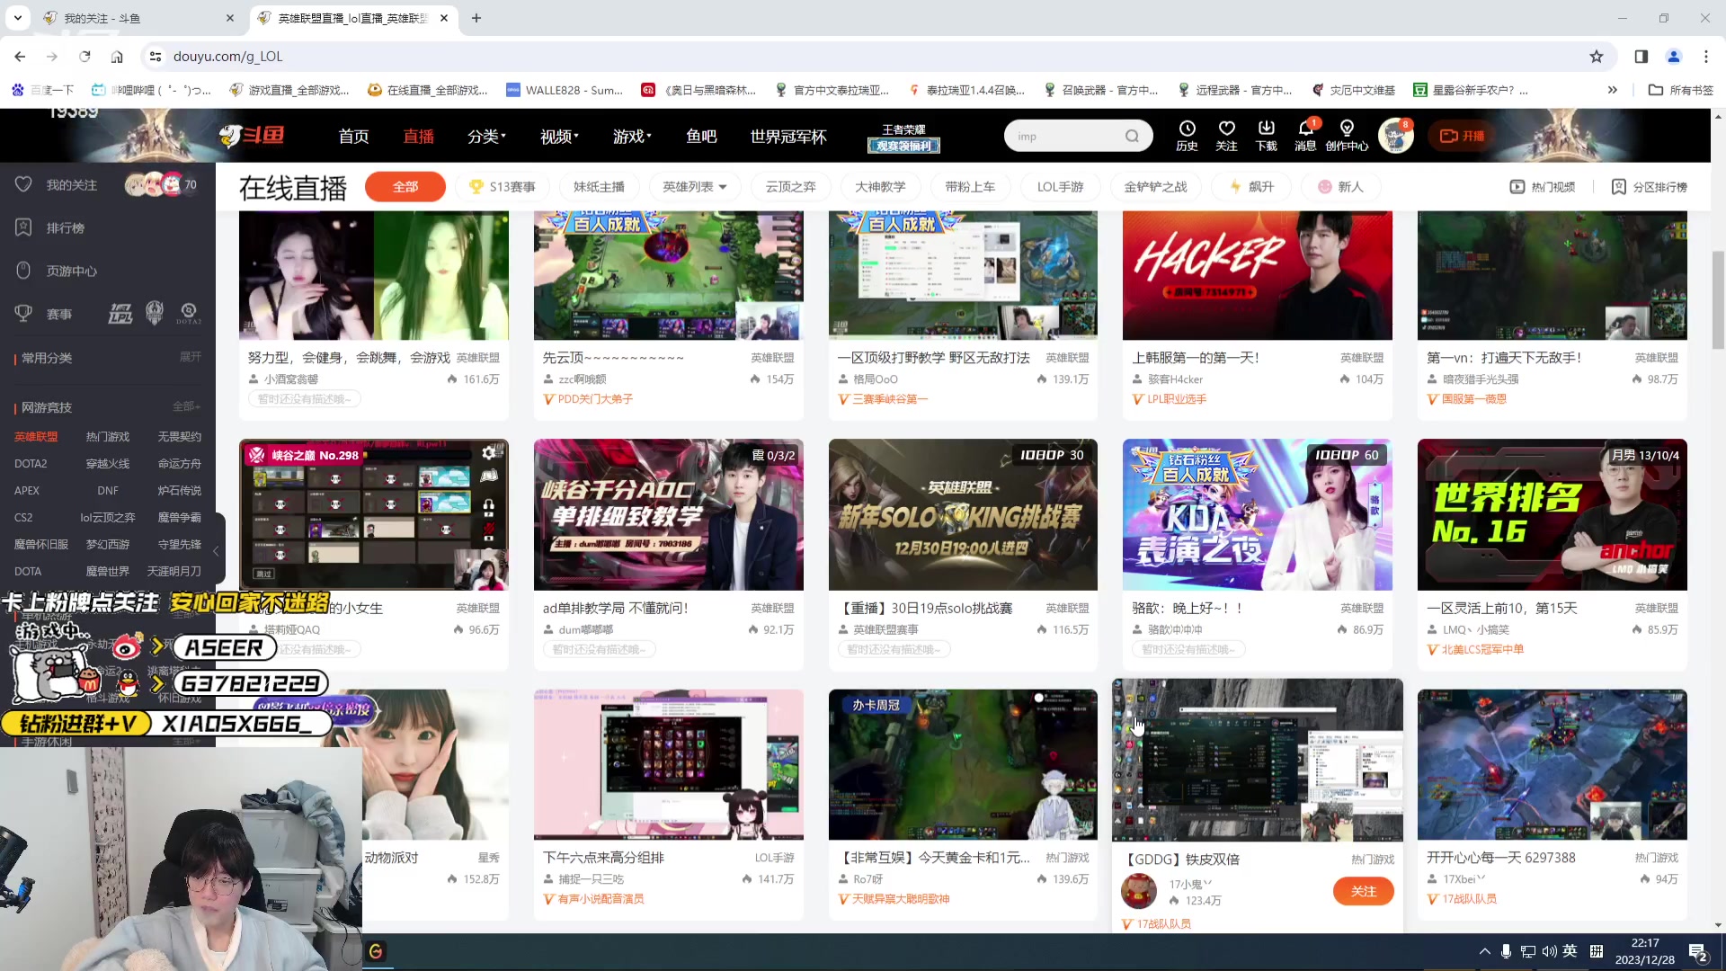
Task: Open 王者荣耀 观赛领福利 banner
Action: (x=903, y=138)
